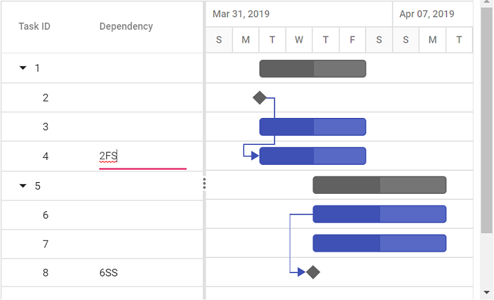Click the splitter handle dots icon
The height and width of the screenshot is (300, 494).
tap(204, 183)
